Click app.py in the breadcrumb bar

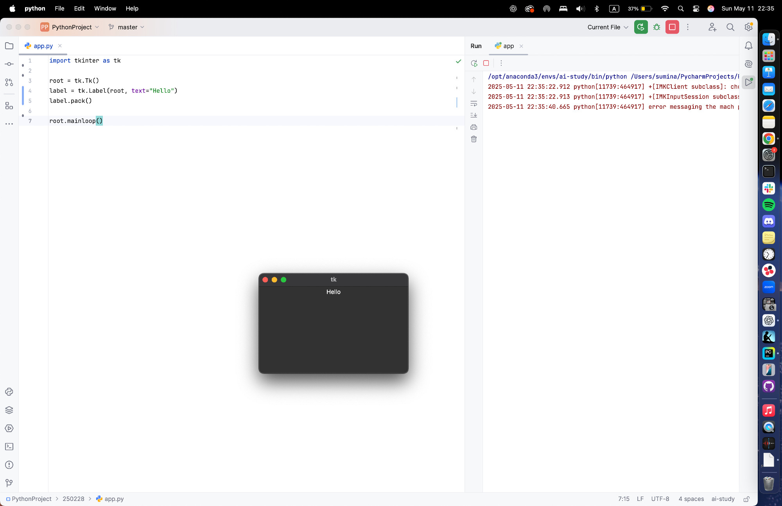(x=110, y=499)
